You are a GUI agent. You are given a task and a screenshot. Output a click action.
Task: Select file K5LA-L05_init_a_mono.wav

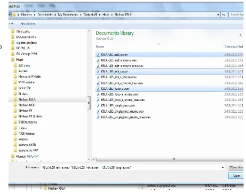click(118, 77)
